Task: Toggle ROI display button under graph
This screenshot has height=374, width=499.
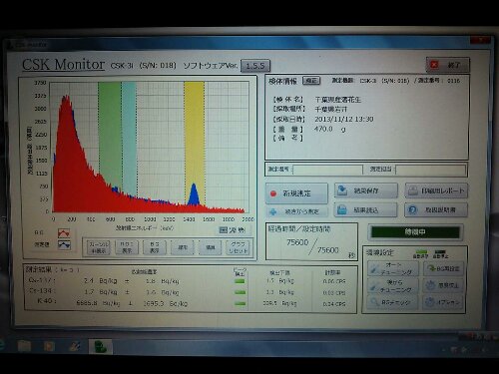Action: pyautogui.click(x=127, y=247)
